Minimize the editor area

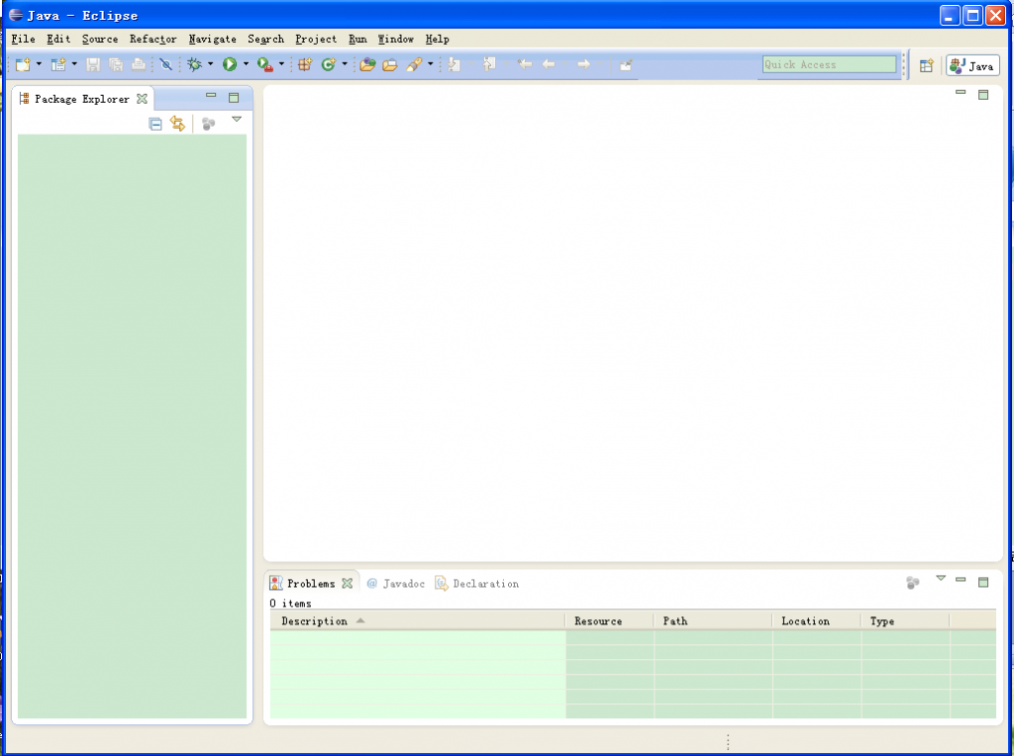961,93
